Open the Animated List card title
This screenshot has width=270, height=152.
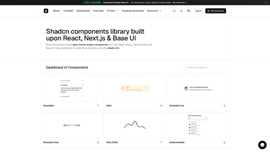177,106
